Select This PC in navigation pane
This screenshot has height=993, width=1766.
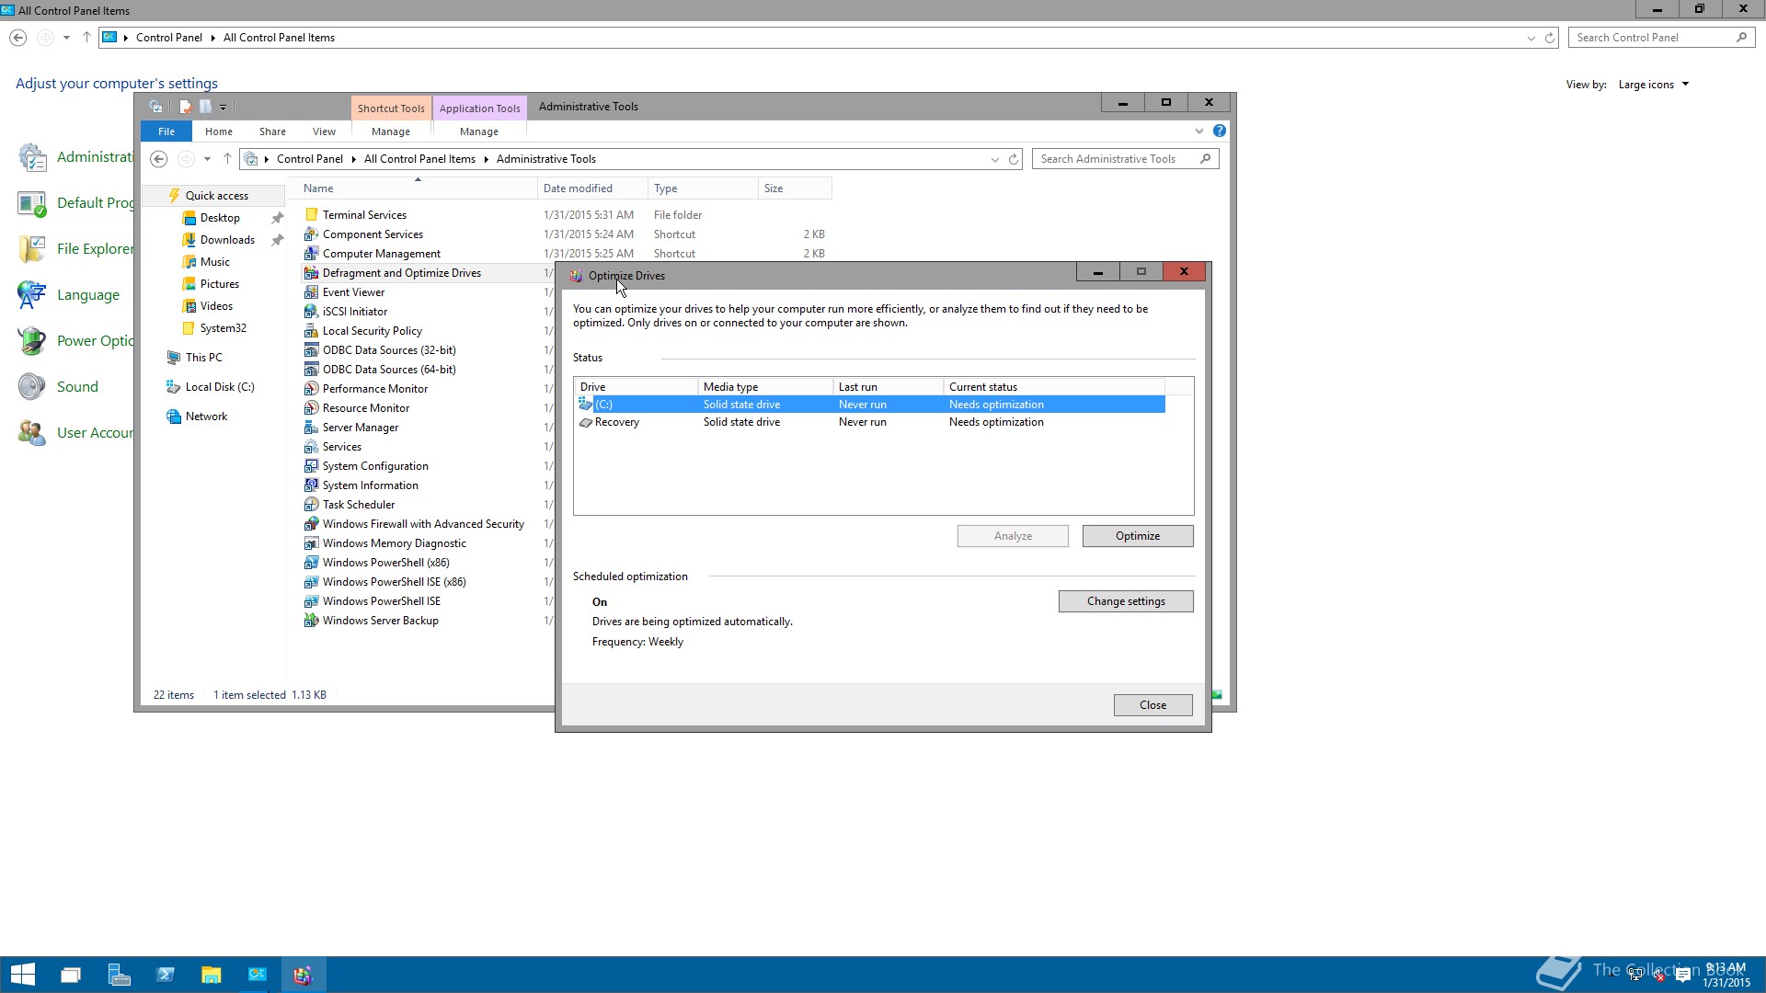click(x=203, y=358)
